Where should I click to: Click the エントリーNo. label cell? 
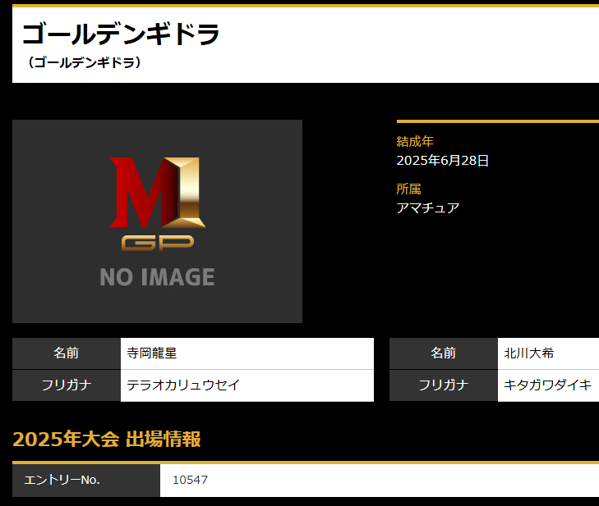tap(86, 480)
